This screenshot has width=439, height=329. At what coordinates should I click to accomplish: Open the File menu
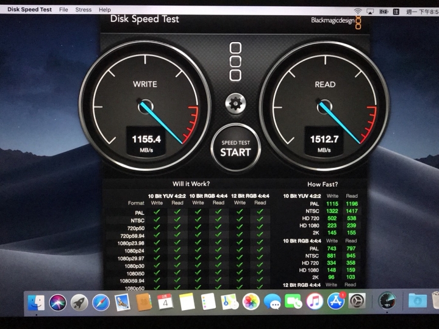tap(63, 10)
